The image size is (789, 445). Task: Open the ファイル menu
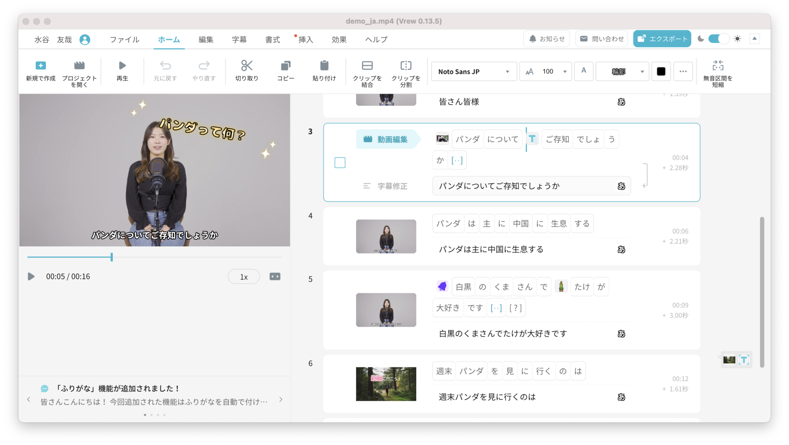(x=125, y=39)
